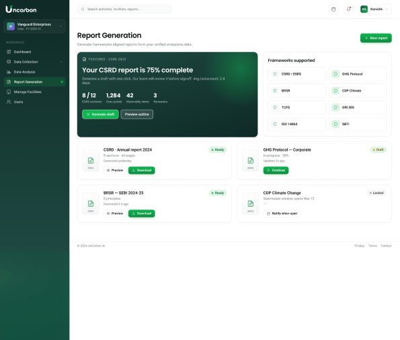Viewport: 400px width, 340px height.
Task: Select the Users sidebar icon
Action: 9,102
